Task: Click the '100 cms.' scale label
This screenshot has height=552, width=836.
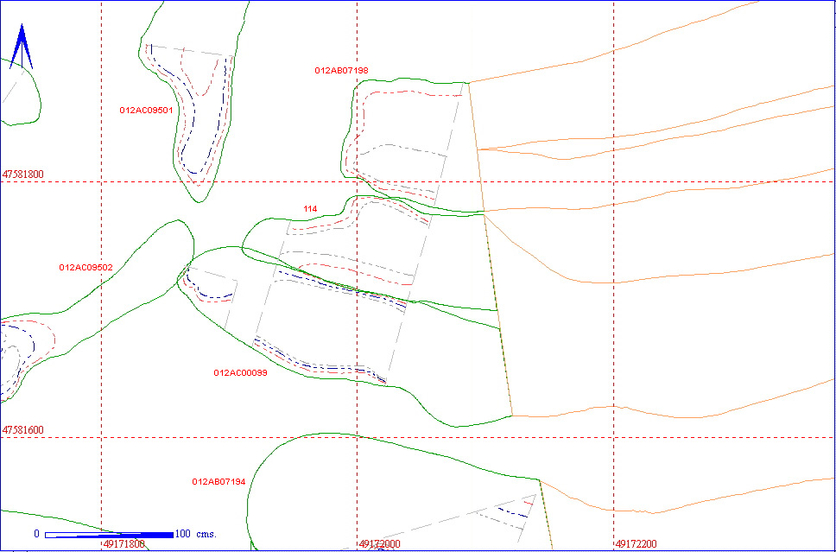Action: click(196, 534)
